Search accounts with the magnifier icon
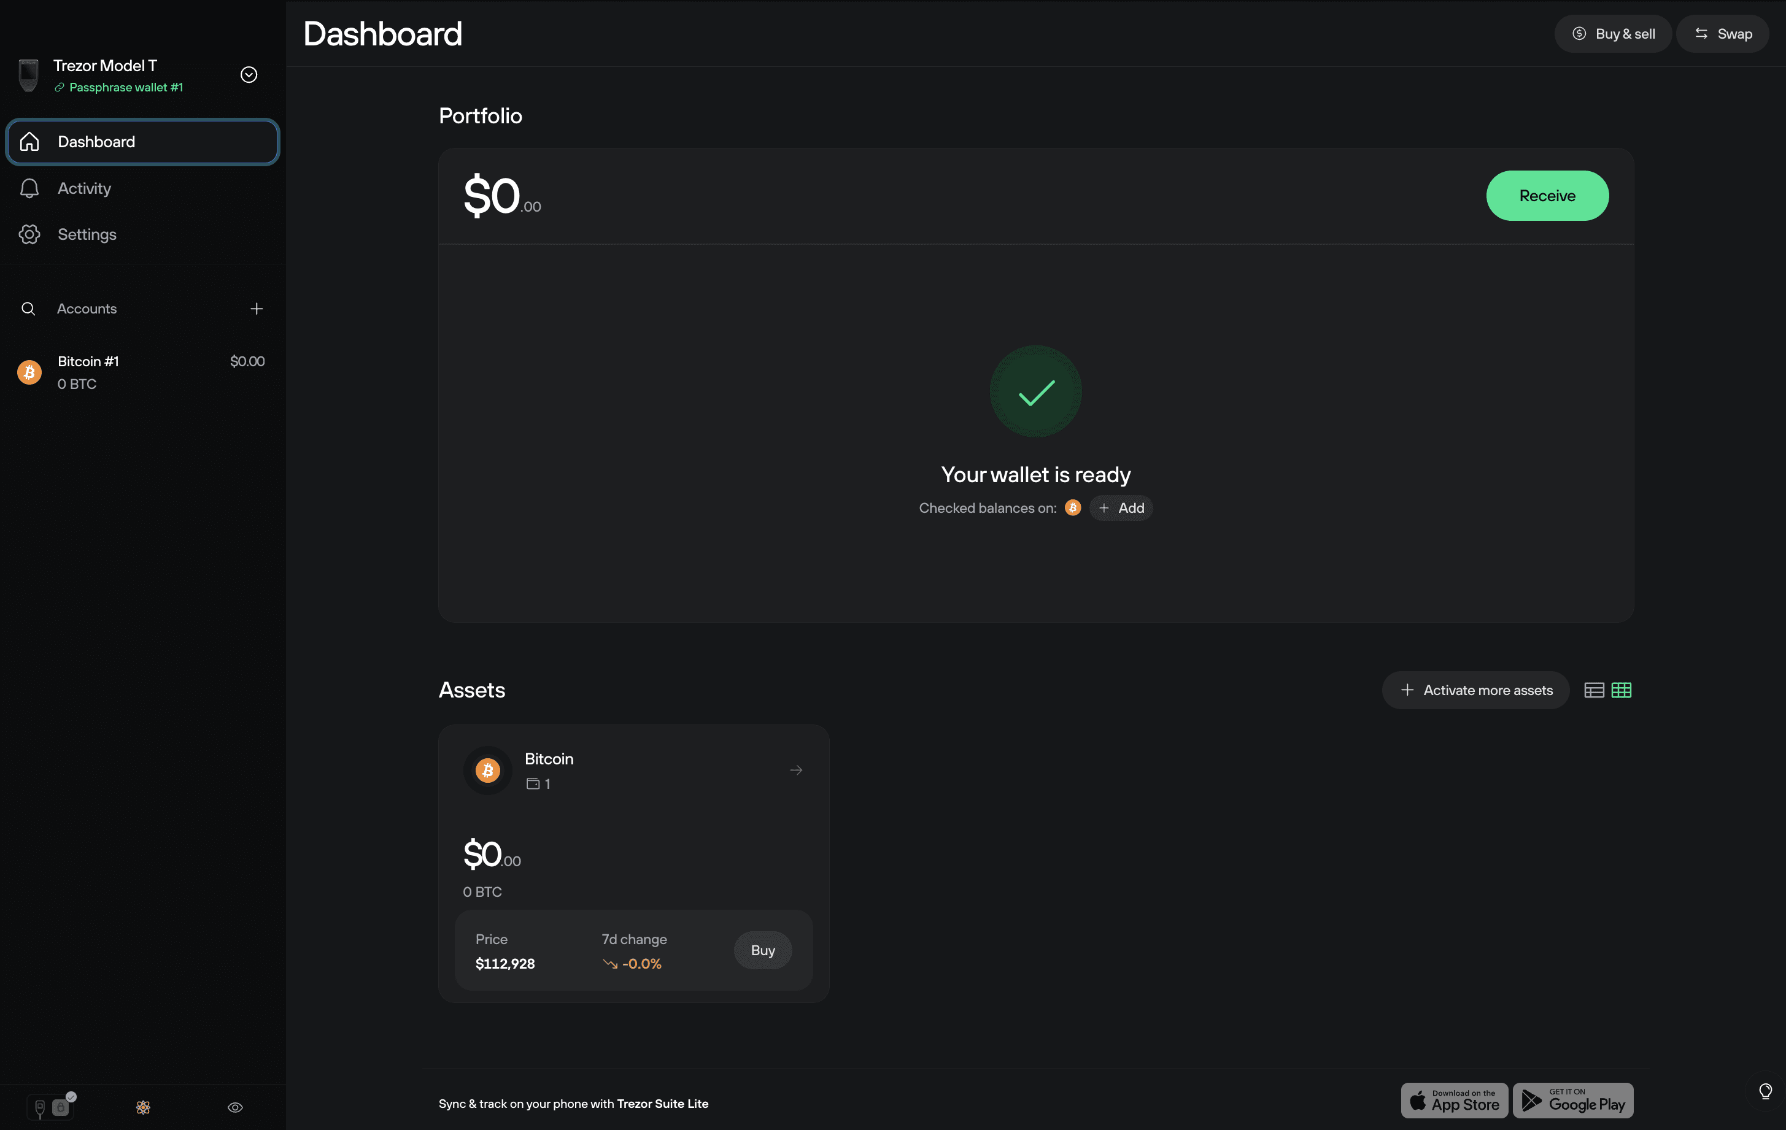 [28, 309]
